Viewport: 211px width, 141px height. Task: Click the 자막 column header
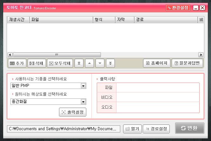(x=125, y=20)
